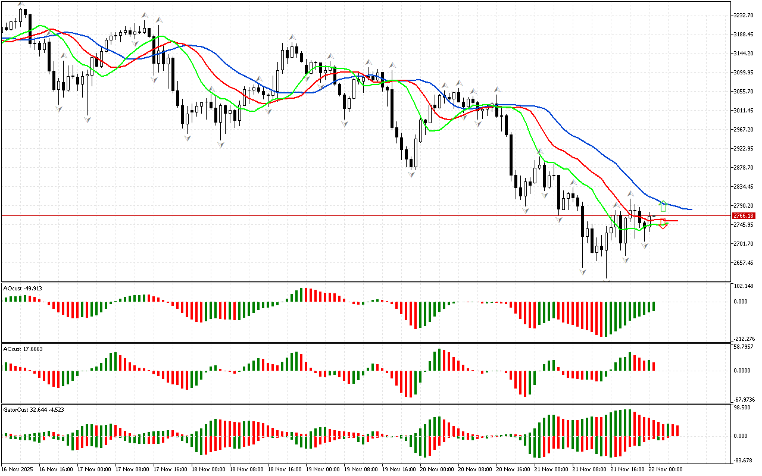Click the current price tag 2766.18
762x476 pixels.
744,215
